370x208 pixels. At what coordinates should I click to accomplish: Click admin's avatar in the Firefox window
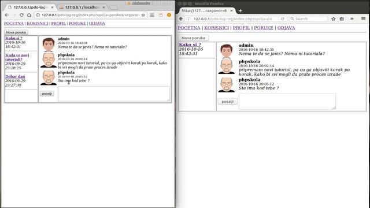227,51
